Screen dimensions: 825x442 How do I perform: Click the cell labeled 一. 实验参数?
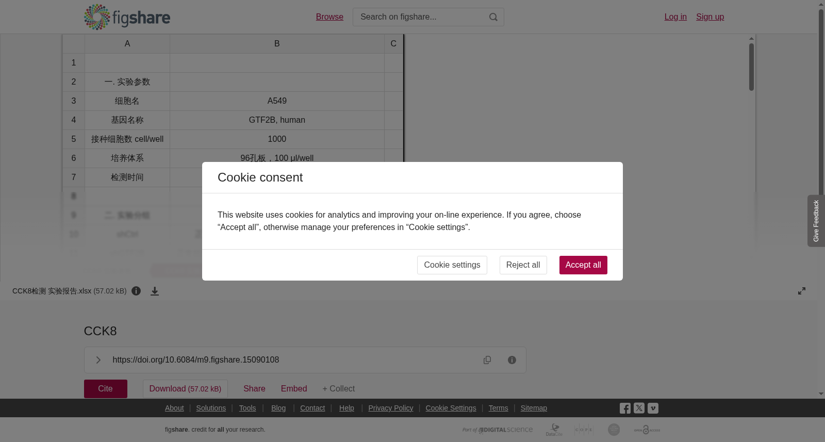point(127,82)
